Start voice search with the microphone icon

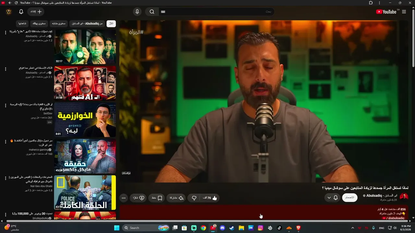(137, 12)
